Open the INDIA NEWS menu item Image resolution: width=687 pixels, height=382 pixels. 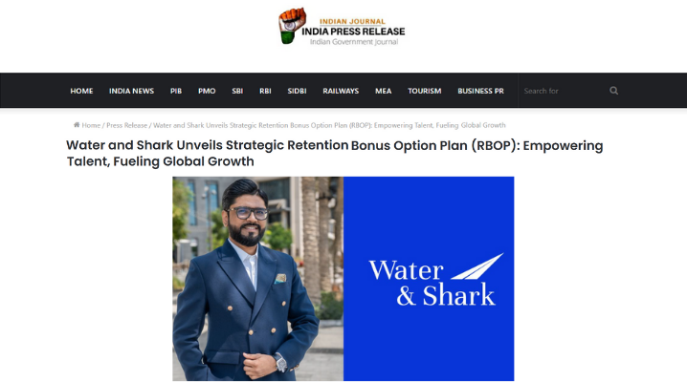point(131,91)
